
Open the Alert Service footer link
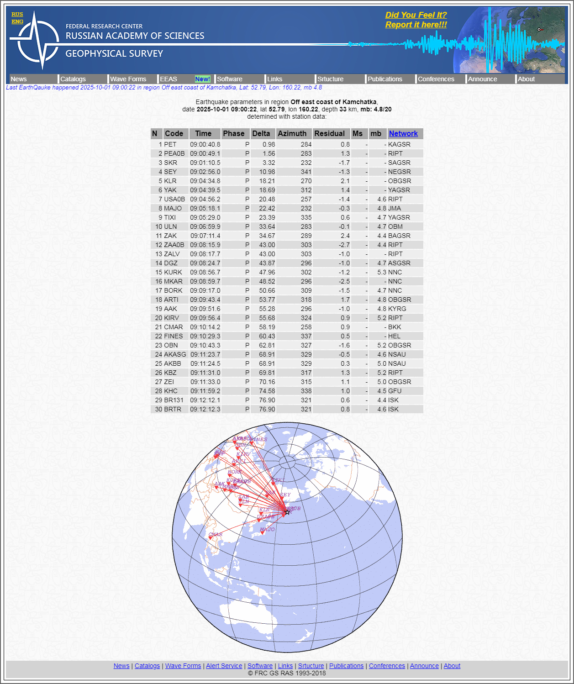224,666
